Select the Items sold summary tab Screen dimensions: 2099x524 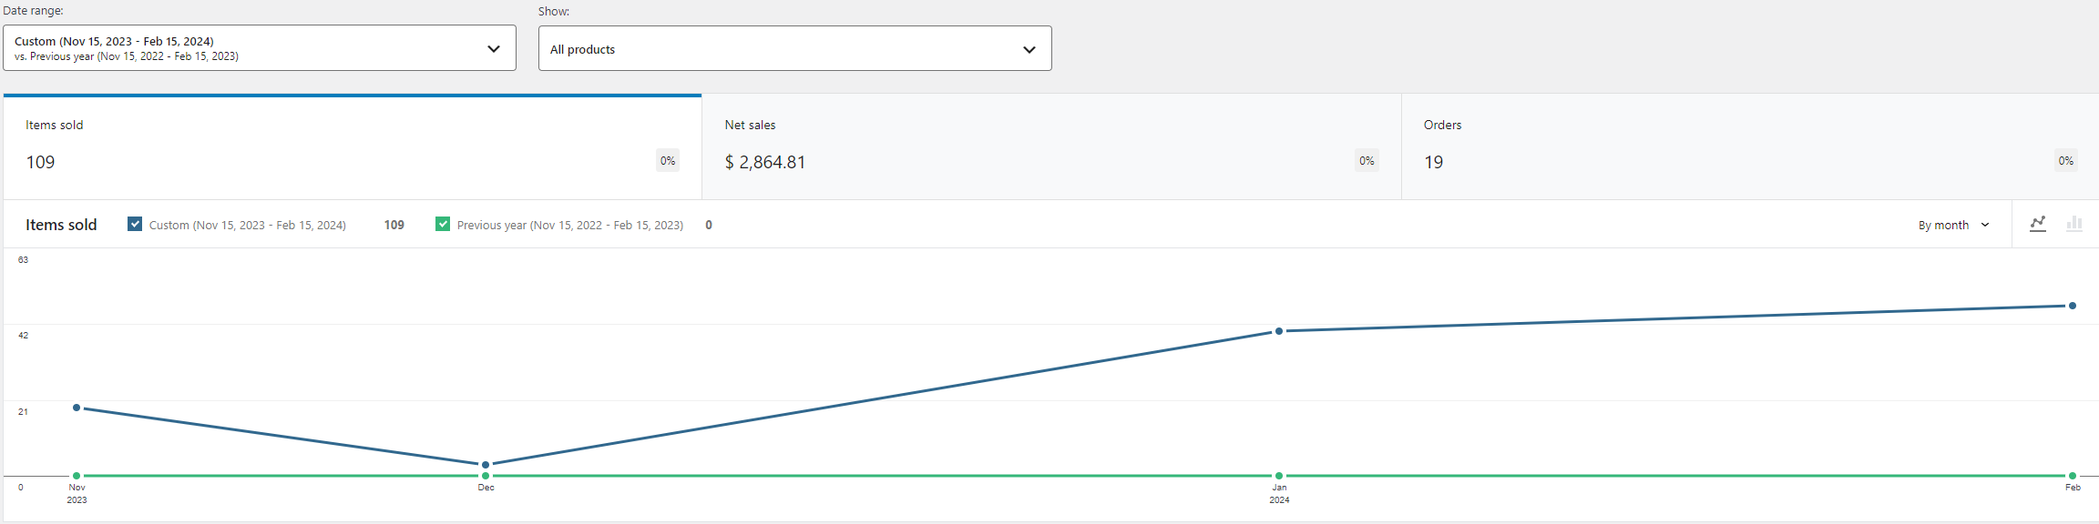352,147
